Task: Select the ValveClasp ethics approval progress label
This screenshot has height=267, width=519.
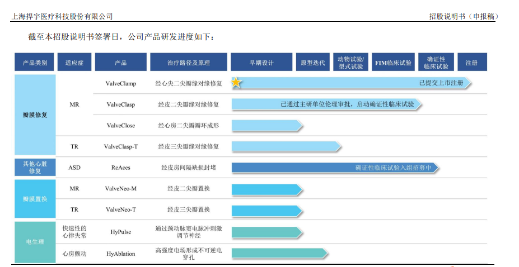Action: click(347, 104)
